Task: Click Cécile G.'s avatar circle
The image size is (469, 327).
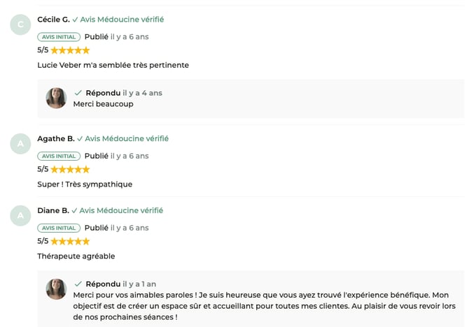Action: click(20, 24)
